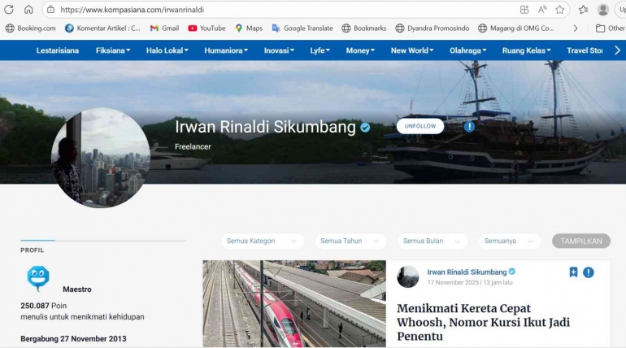The width and height of the screenshot is (626, 348).
Task: Report profile via exclamation icon beside Unfollow
Action: pos(469,127)
